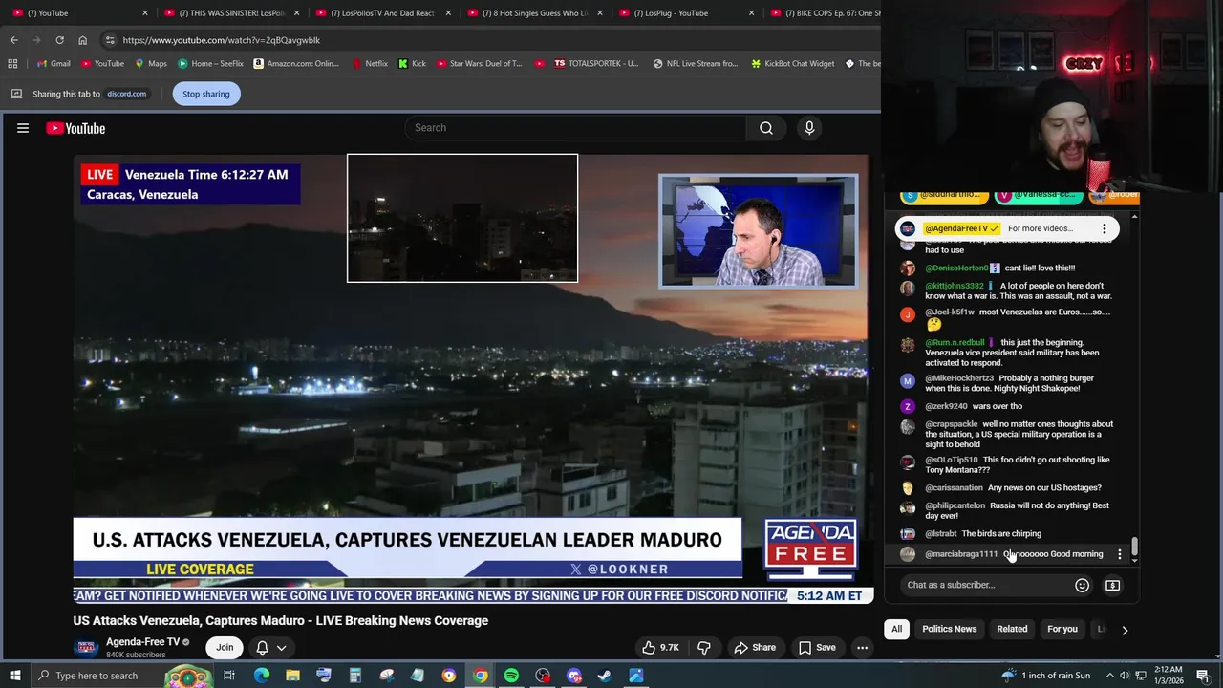The width and height of the screenshot is (1223, 688).
Task: Open the KickBot Chat Widget bookmark
Action: [x=793, y=64]
